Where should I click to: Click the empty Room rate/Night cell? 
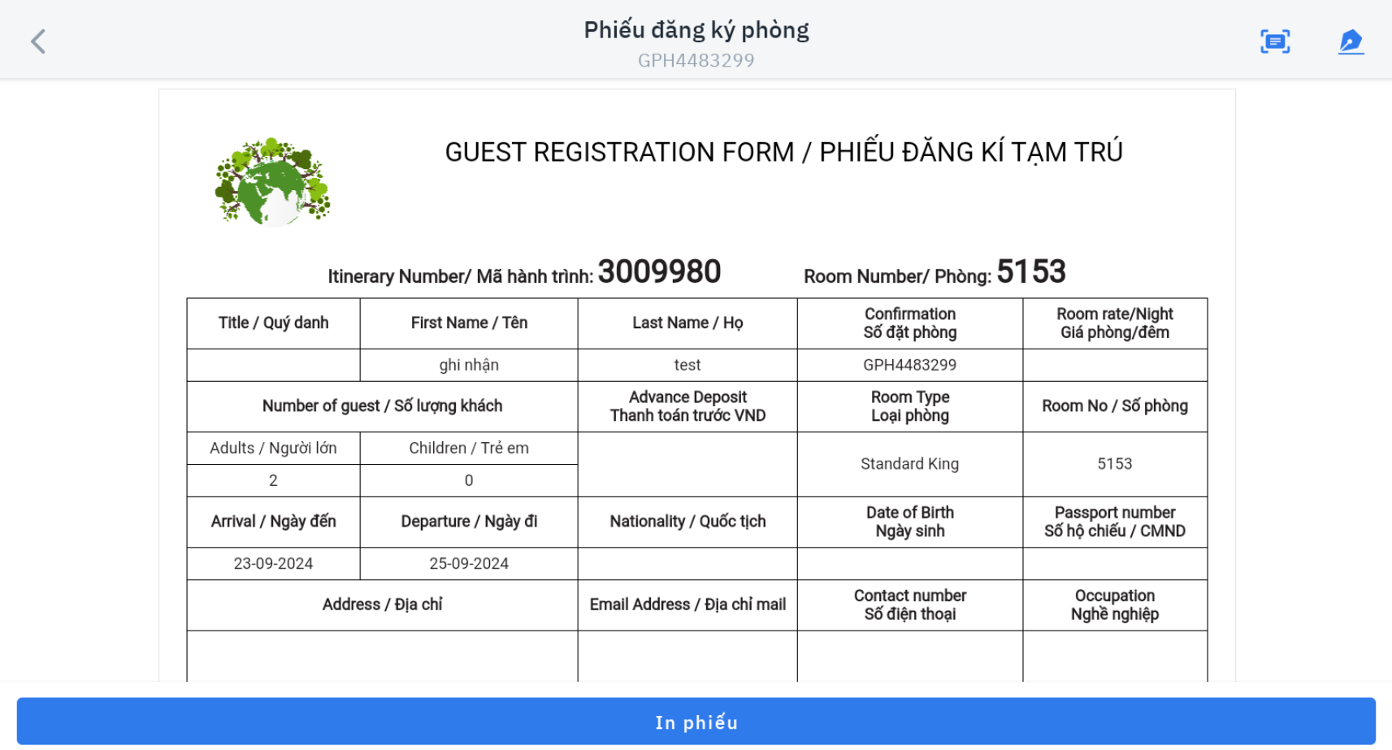1114,366
